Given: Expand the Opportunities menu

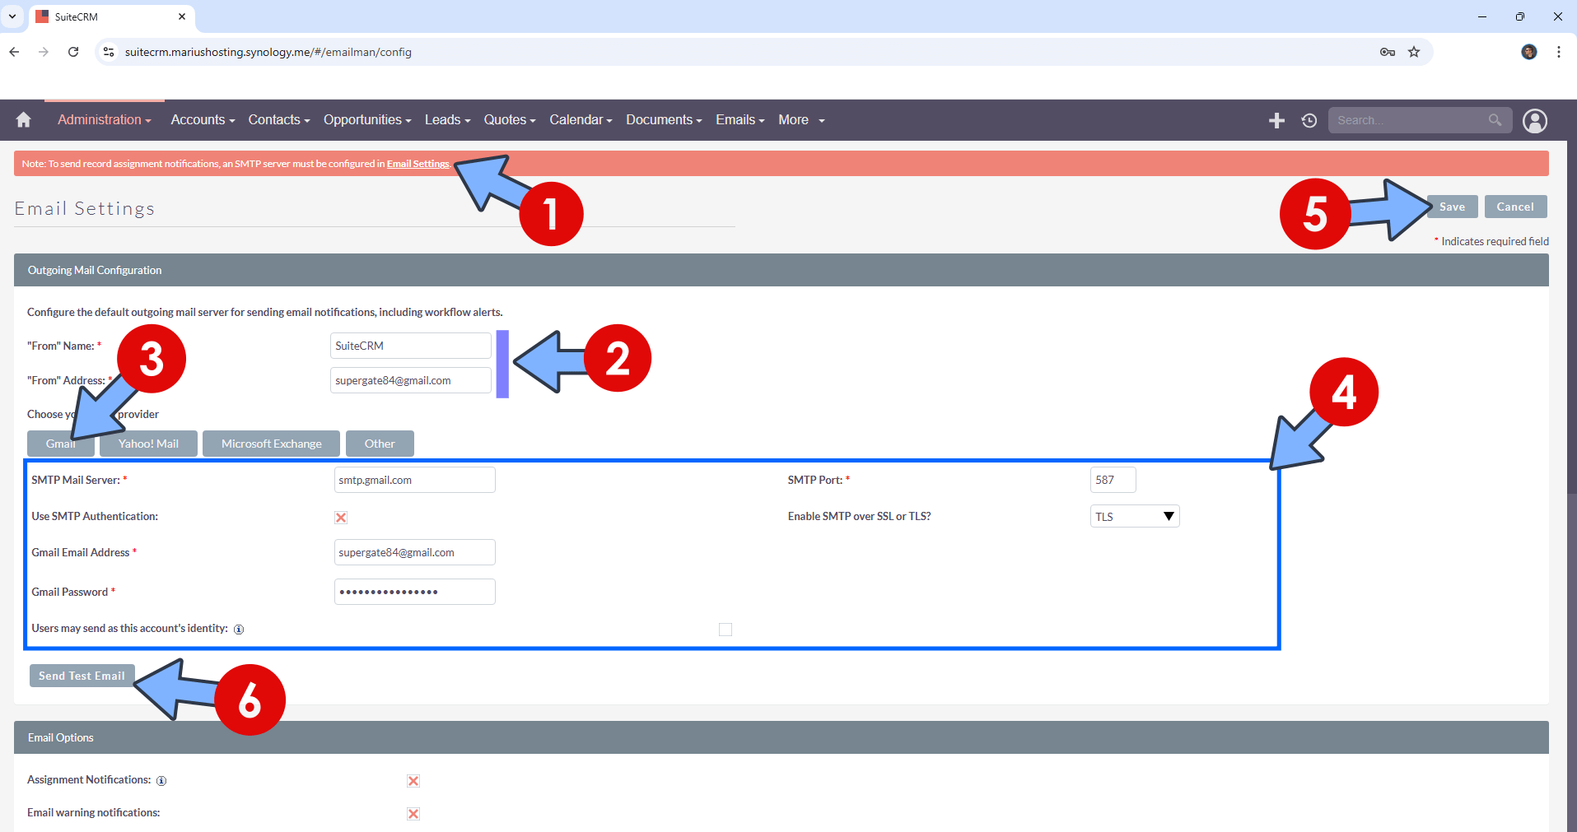Looking at the screenshot, I should pos(367,120).
